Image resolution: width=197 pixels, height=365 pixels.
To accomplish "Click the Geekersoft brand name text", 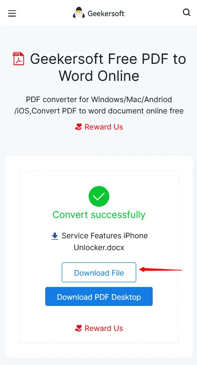I will (x=106, y=14).
